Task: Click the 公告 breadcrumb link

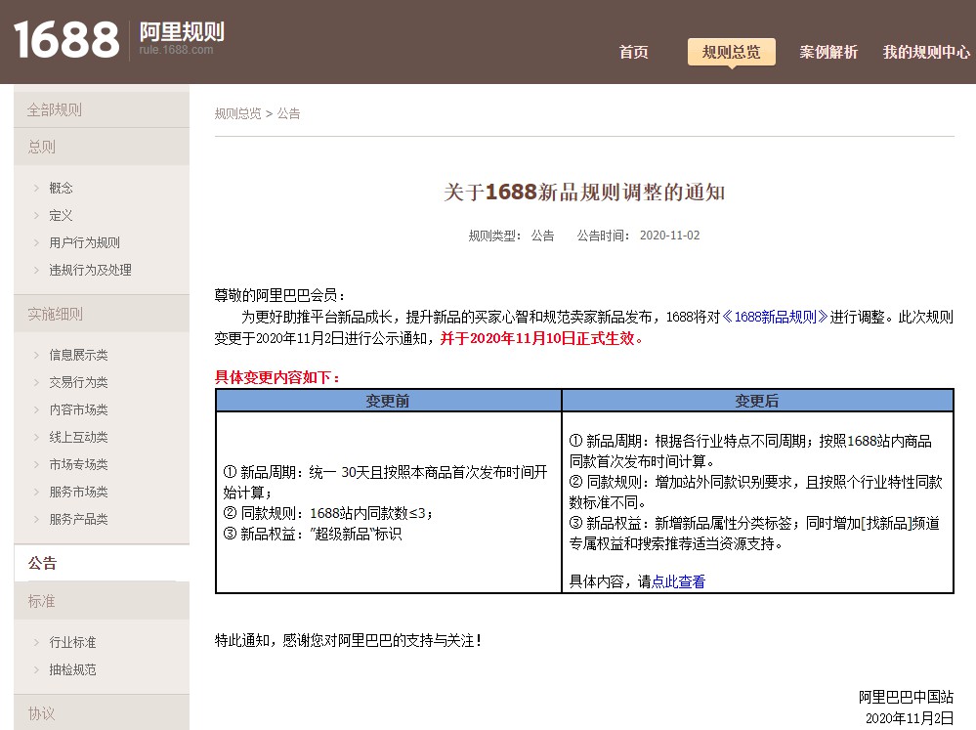Action: coord(288,113)
